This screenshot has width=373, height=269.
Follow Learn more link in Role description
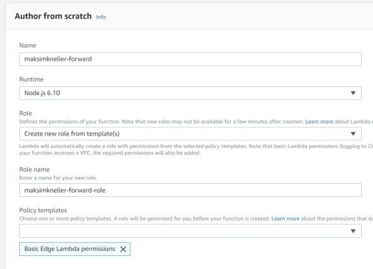point(318,121)
